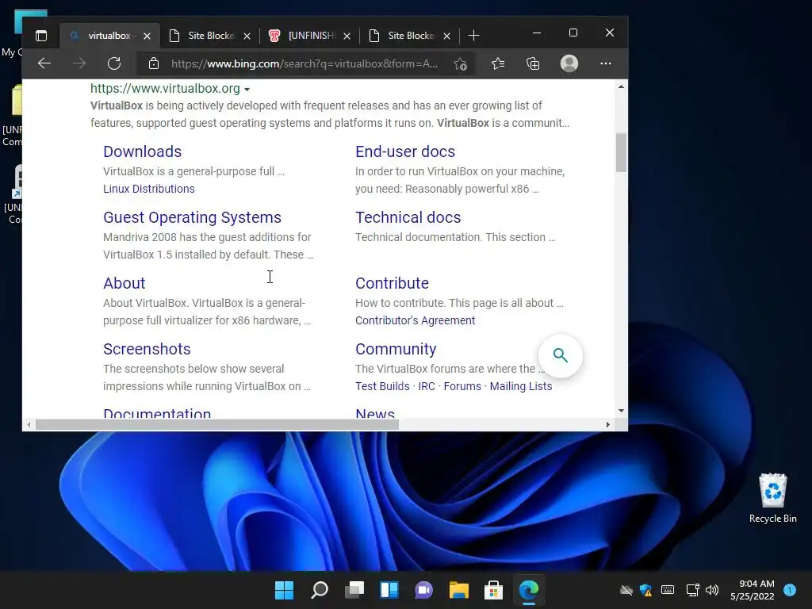Open the clock showing 9:04 AM
812x609 pixels.
(x=753, y=590)
